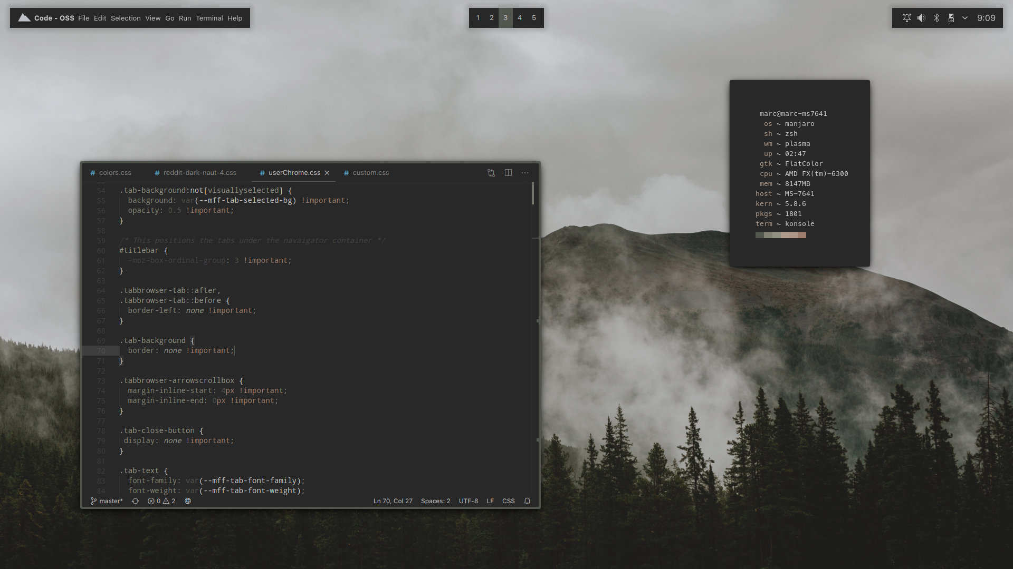Open the Terminal menu

(x=209, y=17)
